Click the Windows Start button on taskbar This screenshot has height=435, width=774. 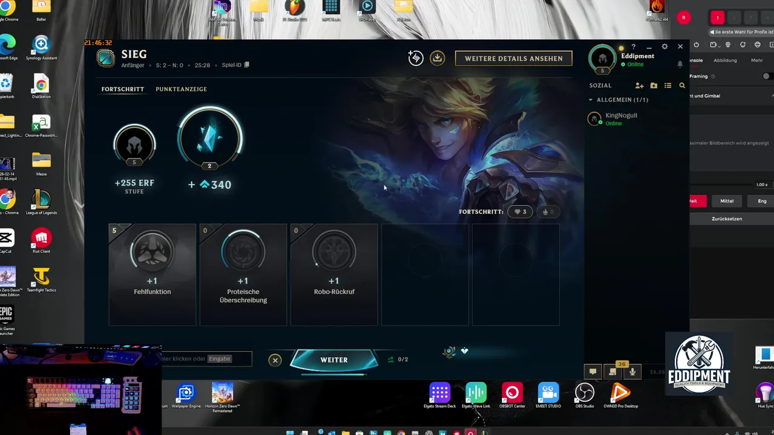pyautogui.click(x=290, y=432)
